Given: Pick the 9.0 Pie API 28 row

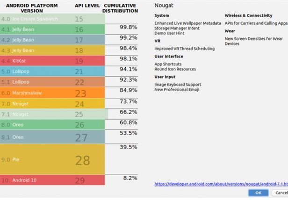Looking at the screenshot, I should click(x=52, y=159).
